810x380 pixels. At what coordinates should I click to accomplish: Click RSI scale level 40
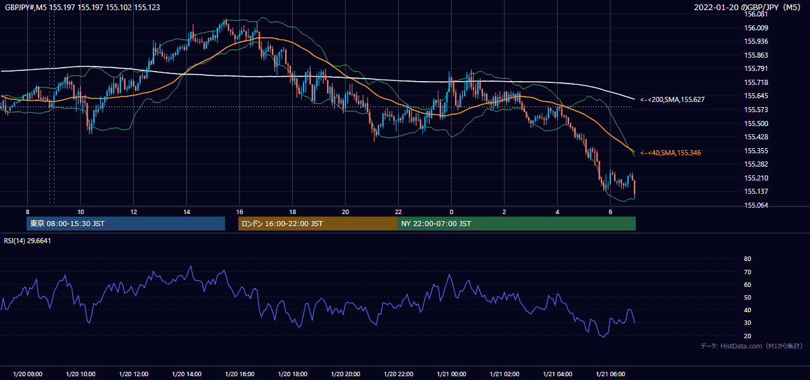(748, 310)
